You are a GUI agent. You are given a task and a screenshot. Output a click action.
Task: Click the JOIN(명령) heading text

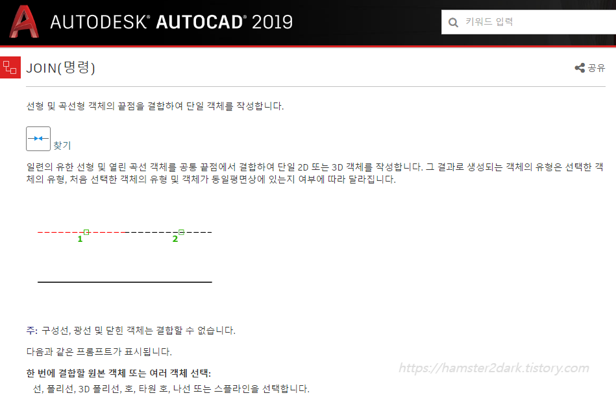60,68
